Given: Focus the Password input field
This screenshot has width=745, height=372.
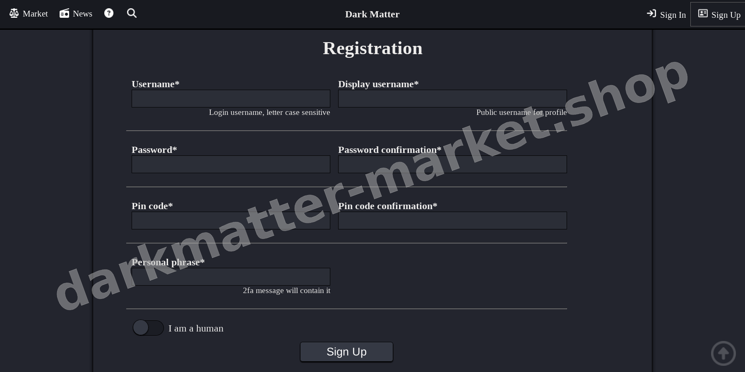Looking at the screenshot, I should click(x=231, y=164).
